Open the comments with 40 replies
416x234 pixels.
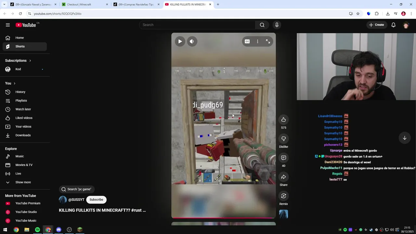[283, 158]
